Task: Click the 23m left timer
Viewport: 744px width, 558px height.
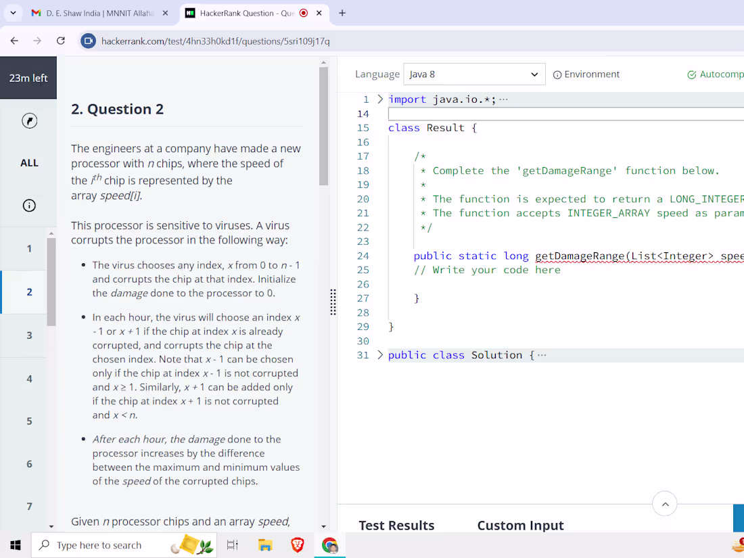Action: click(x=28, y=78)
